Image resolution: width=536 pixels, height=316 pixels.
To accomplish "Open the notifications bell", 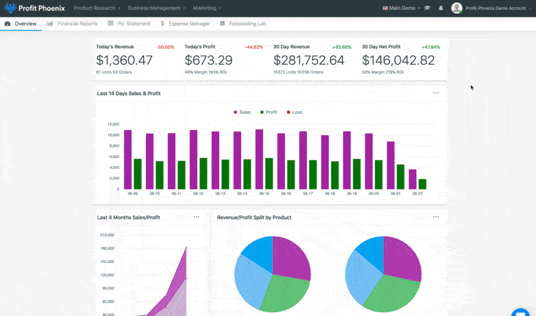I will point(441,8).
